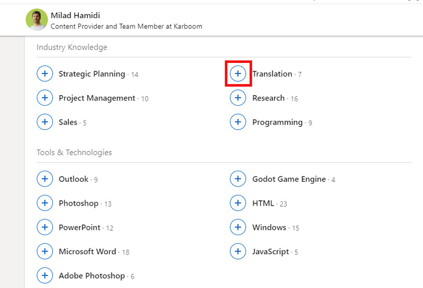Click the plus icon next to Outlook
This screenshot has height=288, width=423.
coord(44,179)
